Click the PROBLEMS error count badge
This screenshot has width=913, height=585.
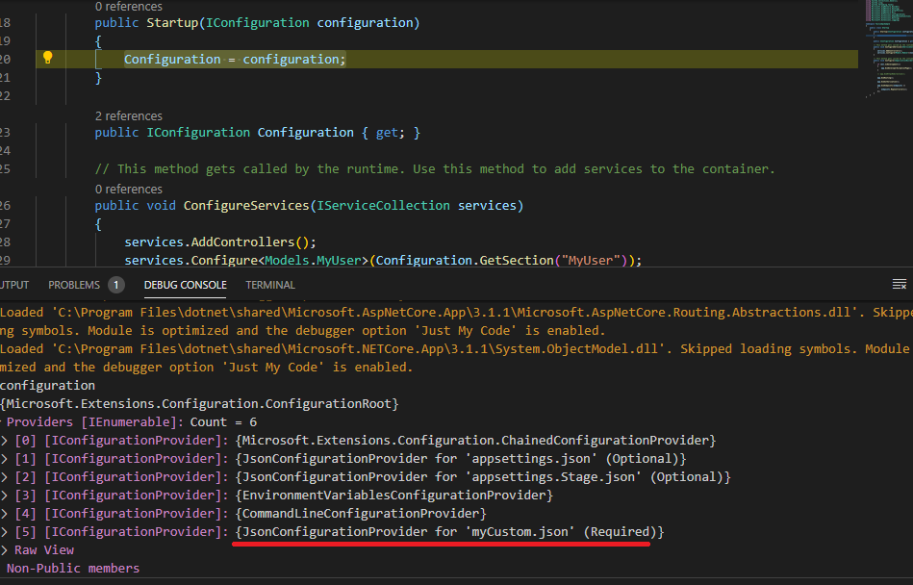(x=115, y=284)
